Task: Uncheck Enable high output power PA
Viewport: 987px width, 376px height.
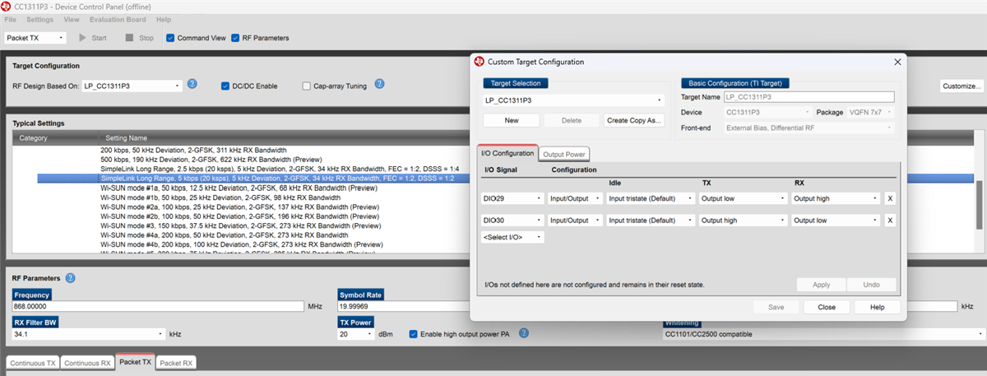Action: (x=413, y=334)
